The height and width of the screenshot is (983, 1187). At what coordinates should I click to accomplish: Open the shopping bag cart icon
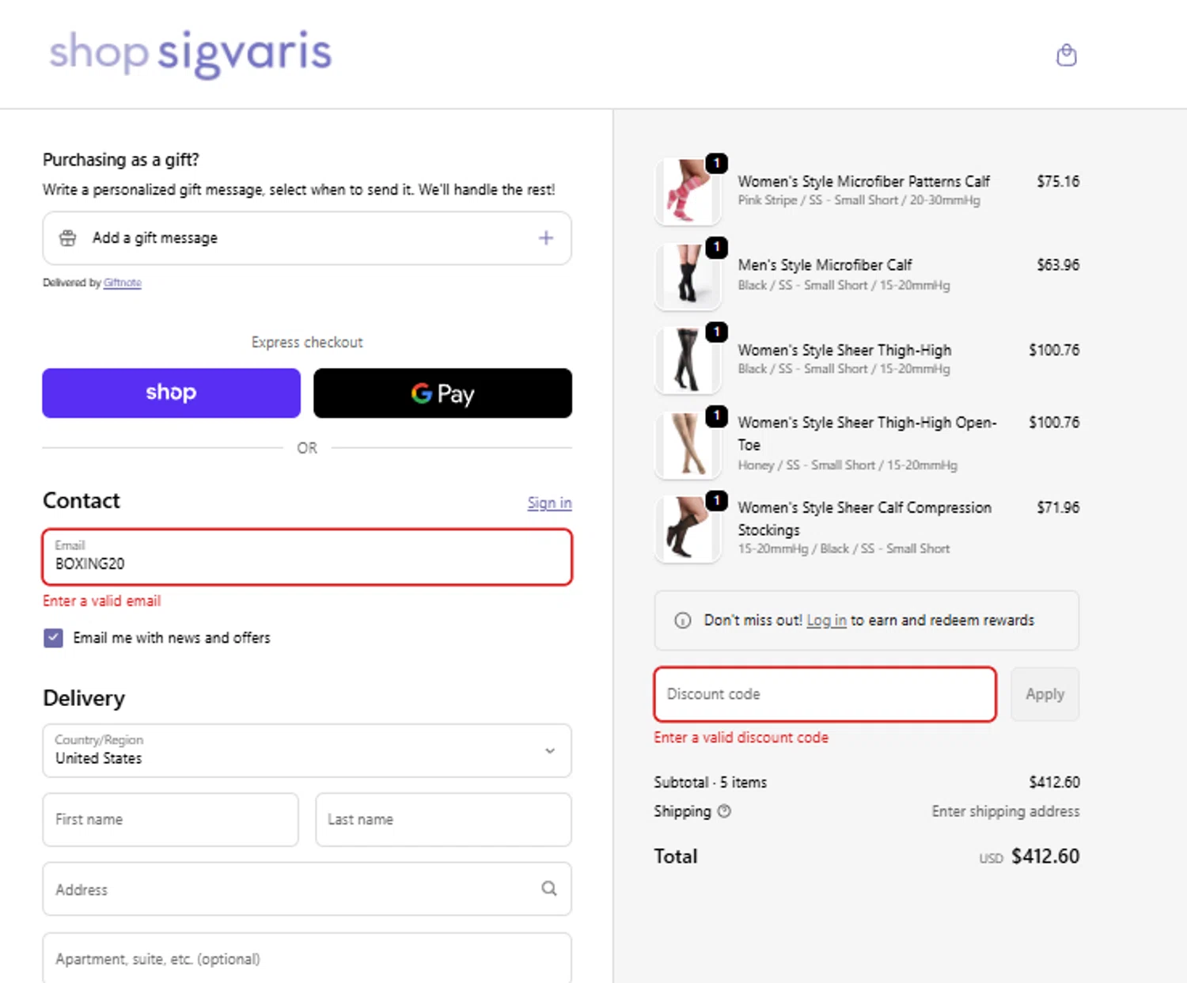(x=1066, y=55)
